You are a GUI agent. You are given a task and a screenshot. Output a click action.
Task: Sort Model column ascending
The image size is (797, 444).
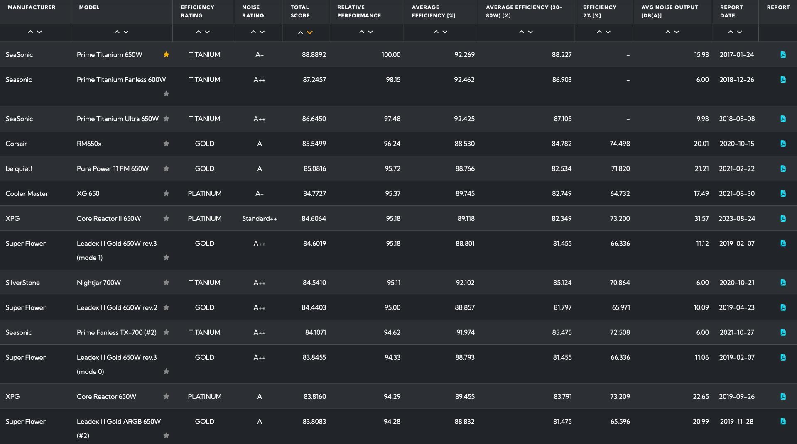point(117,32)
